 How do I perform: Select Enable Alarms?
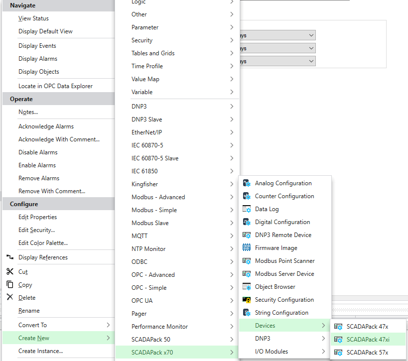point(37,165)
